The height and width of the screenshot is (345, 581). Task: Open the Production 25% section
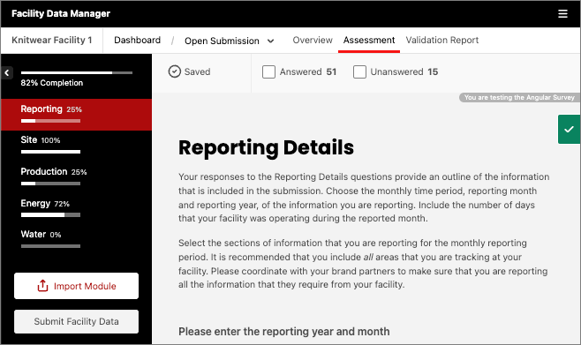(76, 176)
